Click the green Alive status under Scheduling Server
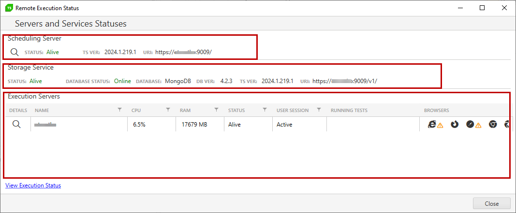 click(x=53, y=52)
